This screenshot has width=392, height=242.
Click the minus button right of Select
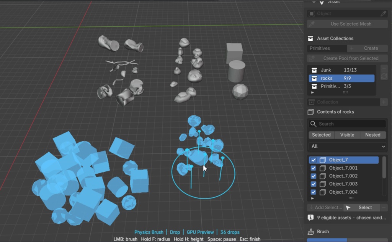point(384,207)
